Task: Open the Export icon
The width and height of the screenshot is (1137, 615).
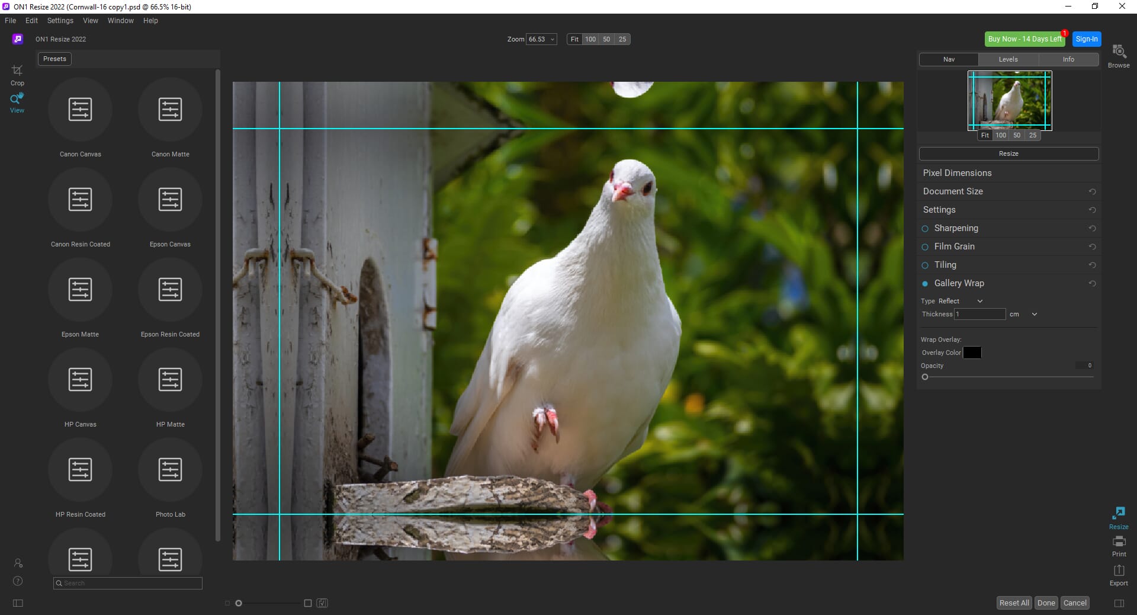Action: point(1119,575)
